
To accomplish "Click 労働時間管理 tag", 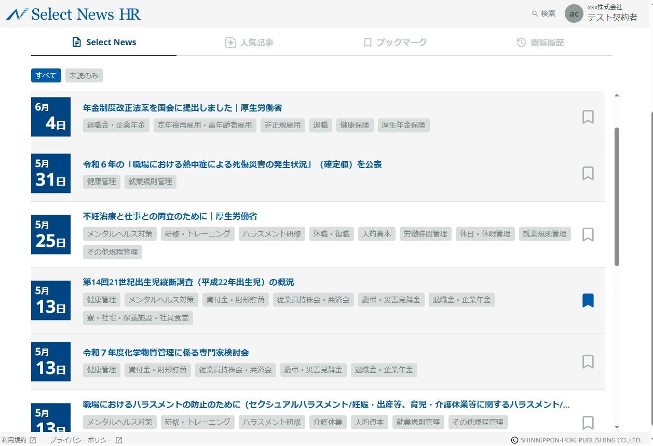I will click(x=426, y=234).
